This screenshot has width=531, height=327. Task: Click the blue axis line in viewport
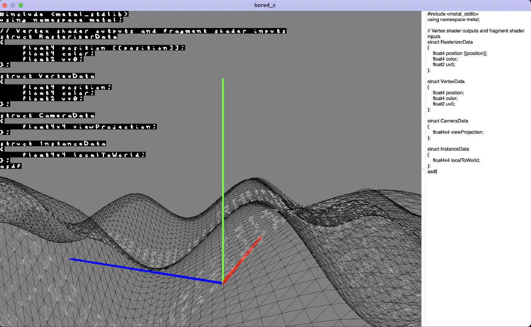(x=144, y=270)
